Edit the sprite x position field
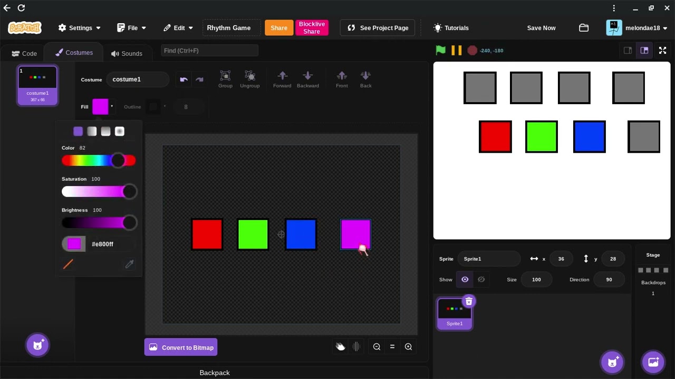The image size is (675, 379). (x=561, y=259)
